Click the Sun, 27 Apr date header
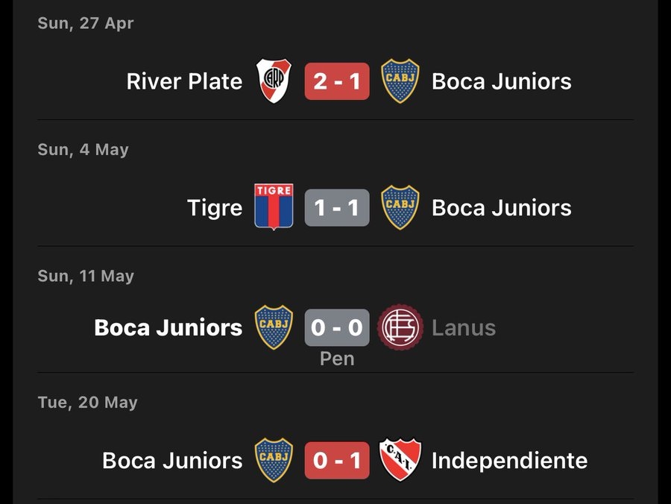Screen dimensions: 671x504 [x=86, y=23]
